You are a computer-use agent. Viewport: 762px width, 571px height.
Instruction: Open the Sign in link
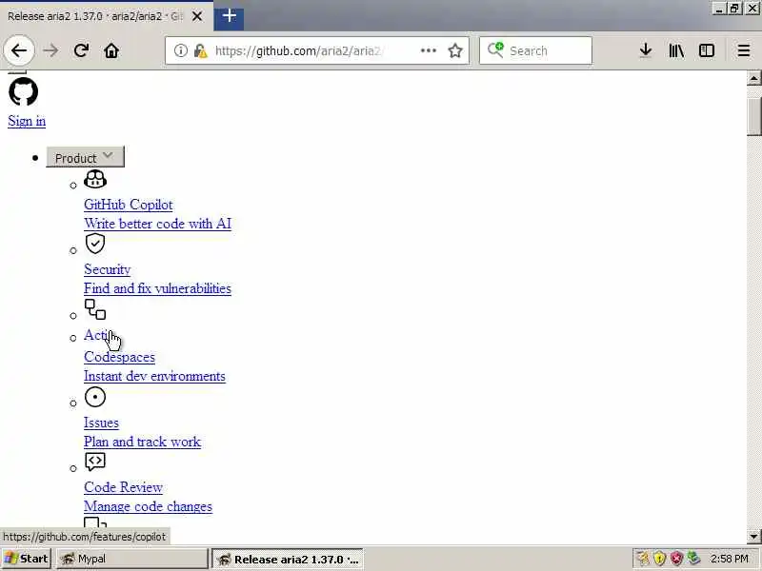coord(27,121)
